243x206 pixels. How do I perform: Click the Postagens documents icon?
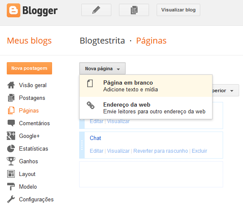tap(11, 98)
